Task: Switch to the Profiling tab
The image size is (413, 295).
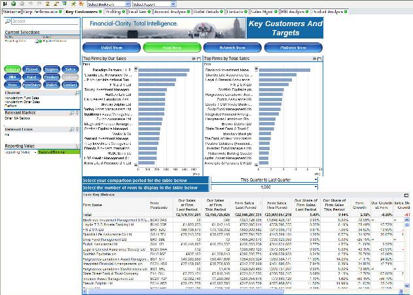Action: click(115, 12)
